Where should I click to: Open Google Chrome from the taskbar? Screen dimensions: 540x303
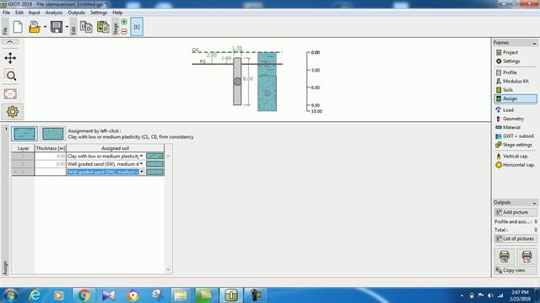click(84, 295)
